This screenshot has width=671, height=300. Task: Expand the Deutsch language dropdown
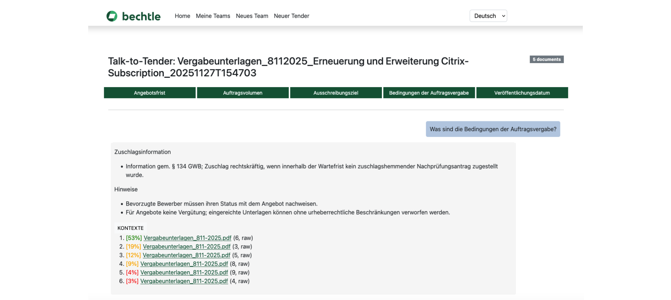click(x=488, y=16)
